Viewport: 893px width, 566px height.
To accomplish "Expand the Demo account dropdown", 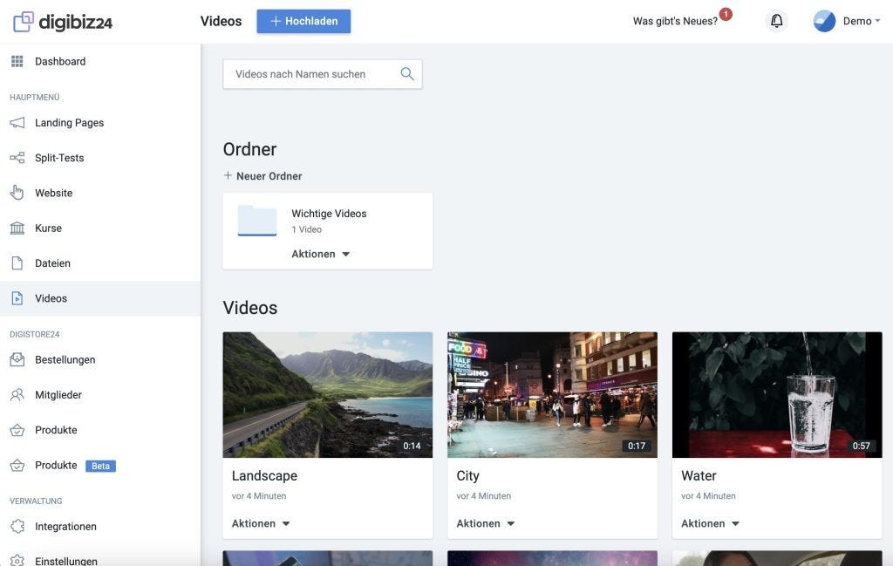I will [861, 18].
